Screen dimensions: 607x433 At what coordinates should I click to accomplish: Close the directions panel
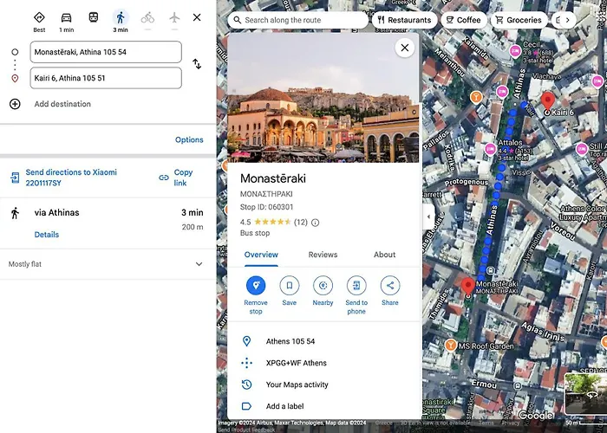point(197,17)
